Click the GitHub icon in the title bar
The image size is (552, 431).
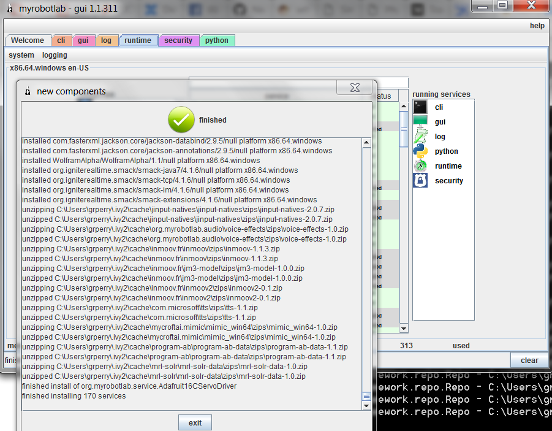point(239,8)
